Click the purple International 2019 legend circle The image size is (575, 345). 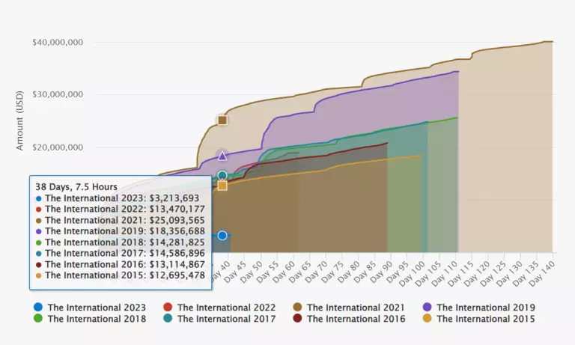(427, 308)
